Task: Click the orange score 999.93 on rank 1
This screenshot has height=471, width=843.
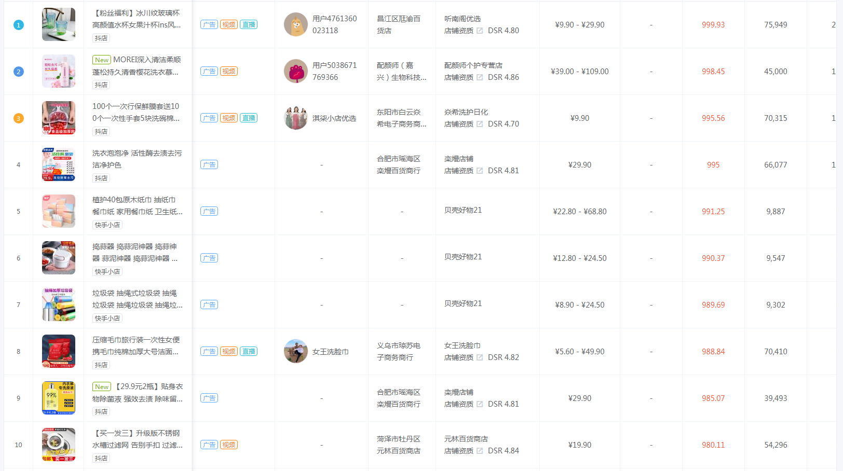Action: [x=713, y=24]
